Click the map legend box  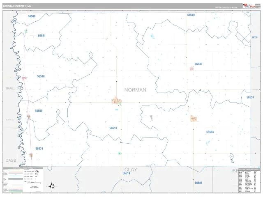23,180
